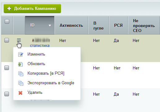Click Да in third row РСЯ column

(116, 94)
